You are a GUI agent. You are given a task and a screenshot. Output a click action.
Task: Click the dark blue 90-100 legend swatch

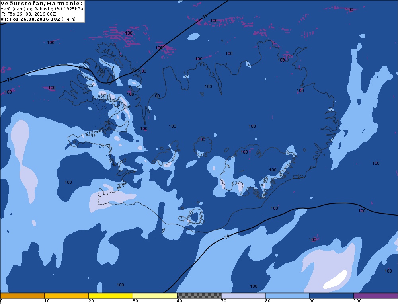(x=332, y=296)
